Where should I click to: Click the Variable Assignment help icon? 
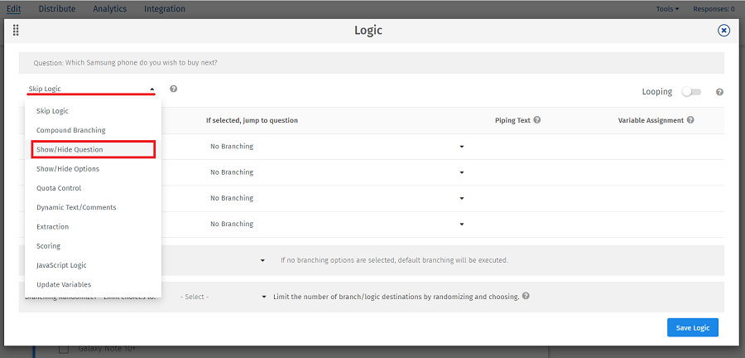[690, 120]
